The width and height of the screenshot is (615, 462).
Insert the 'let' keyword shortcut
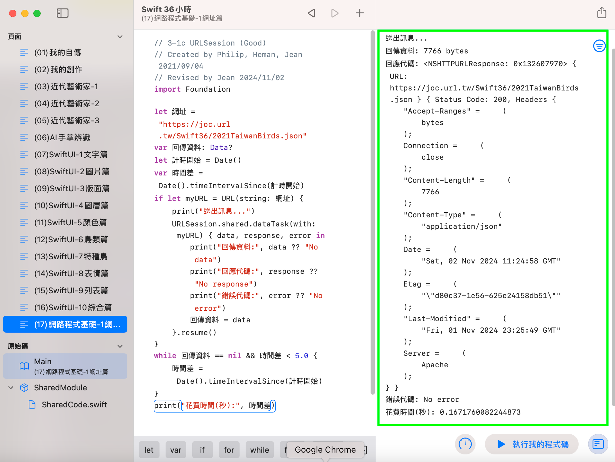pyautogui.click(x=149, y=450)
